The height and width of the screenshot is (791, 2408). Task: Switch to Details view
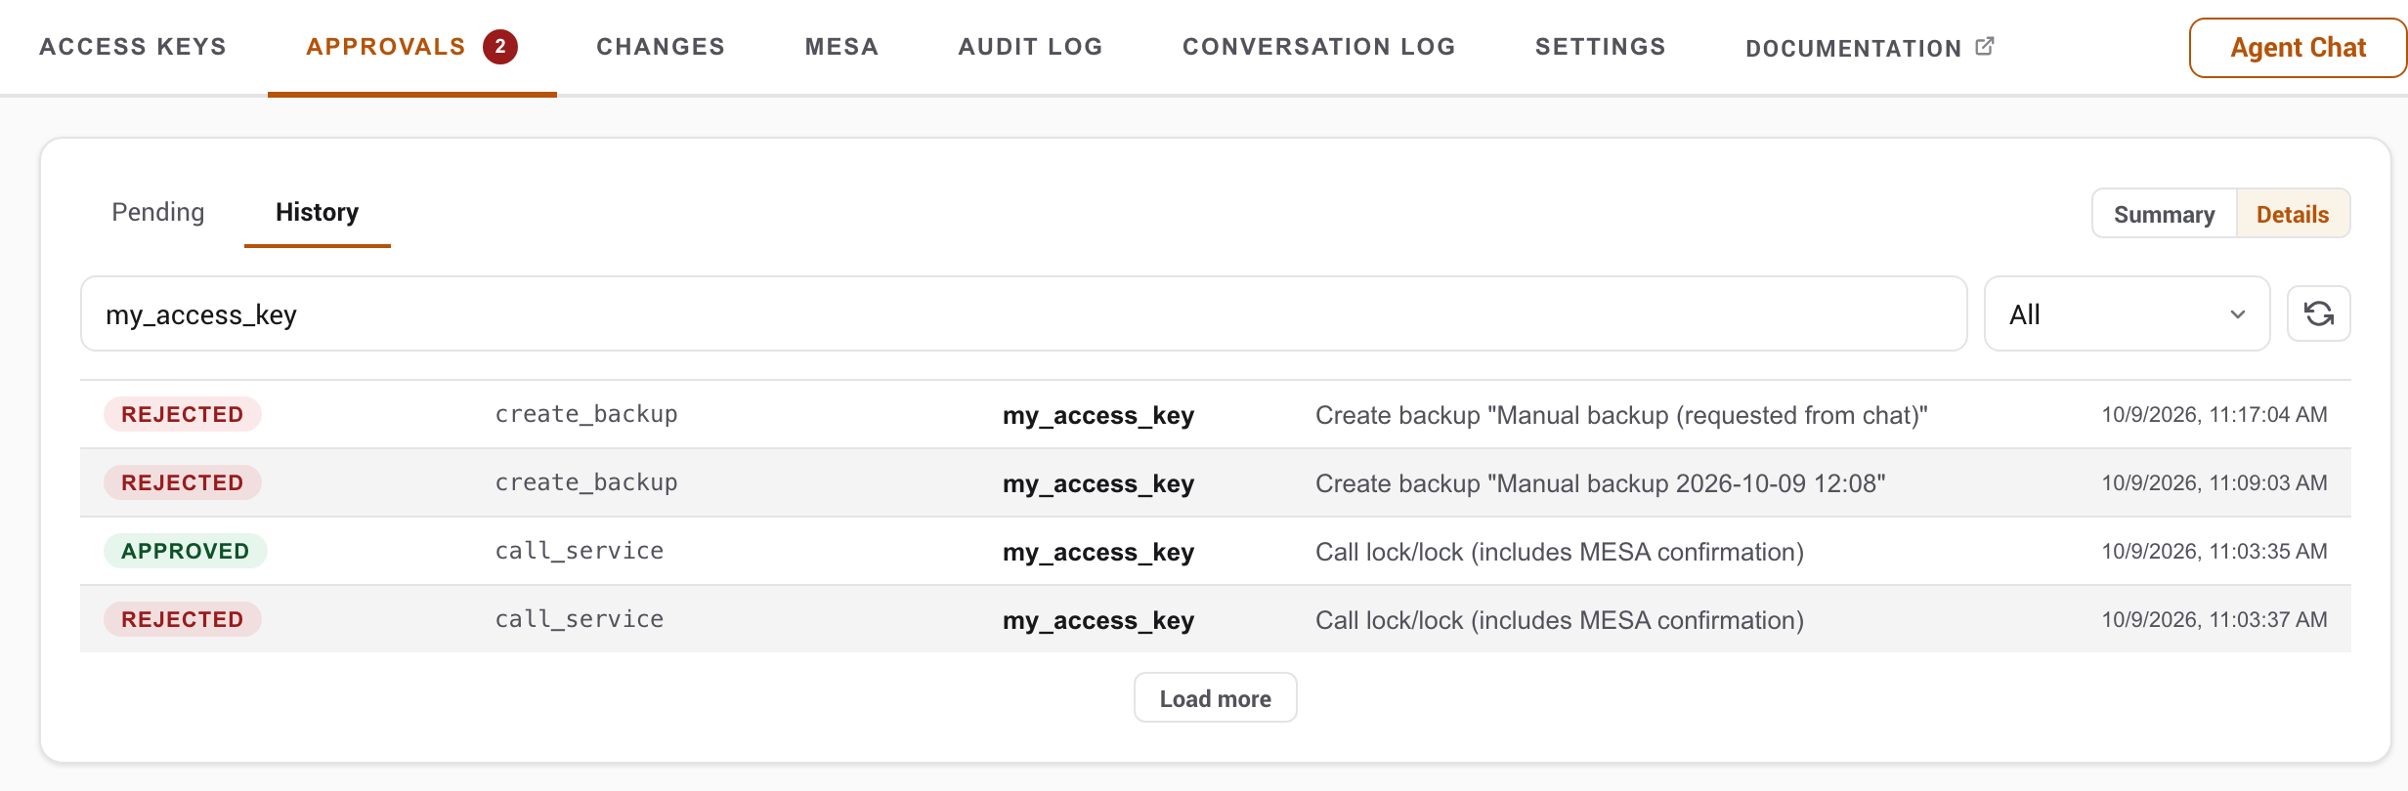click(x=2293, y=214)
